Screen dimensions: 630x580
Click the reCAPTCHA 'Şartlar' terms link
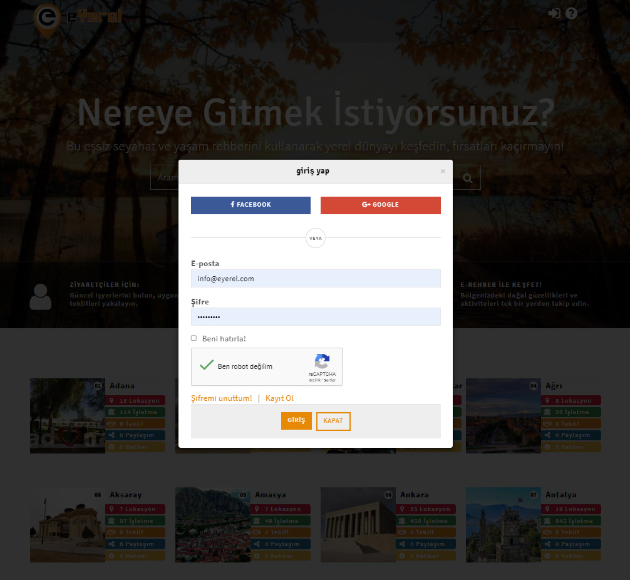[329, 380]
